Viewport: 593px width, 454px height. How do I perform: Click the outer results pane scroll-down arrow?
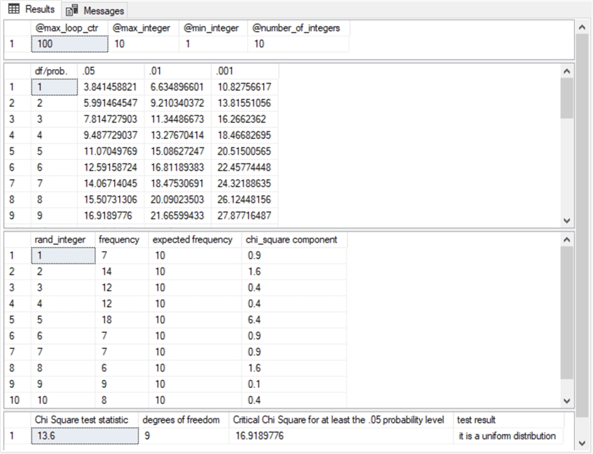pos(581,442)
